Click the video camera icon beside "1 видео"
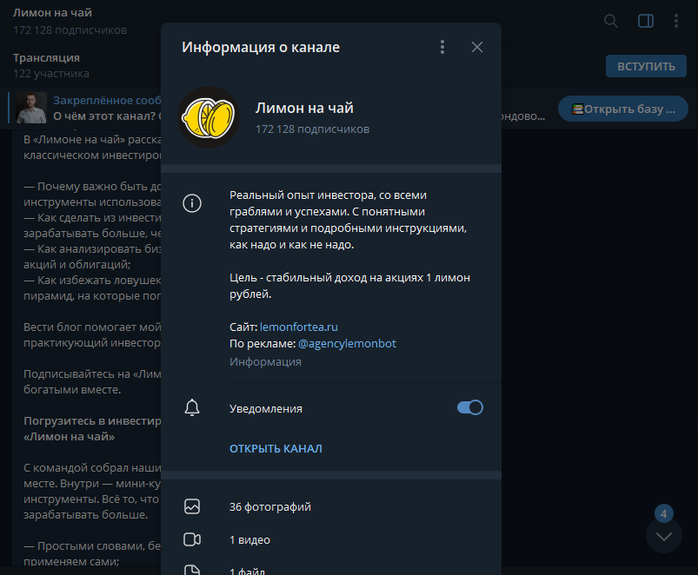Viewport: 698px width, 575px height. click(x=192, y=539)
